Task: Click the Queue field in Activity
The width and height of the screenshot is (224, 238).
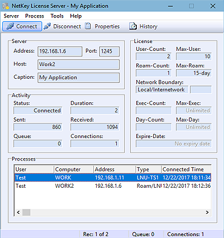Action: (38, 144)
